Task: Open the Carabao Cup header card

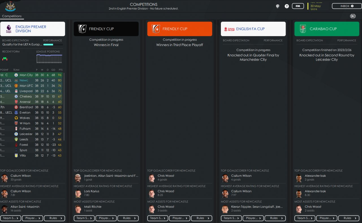Action: (327, 29)
